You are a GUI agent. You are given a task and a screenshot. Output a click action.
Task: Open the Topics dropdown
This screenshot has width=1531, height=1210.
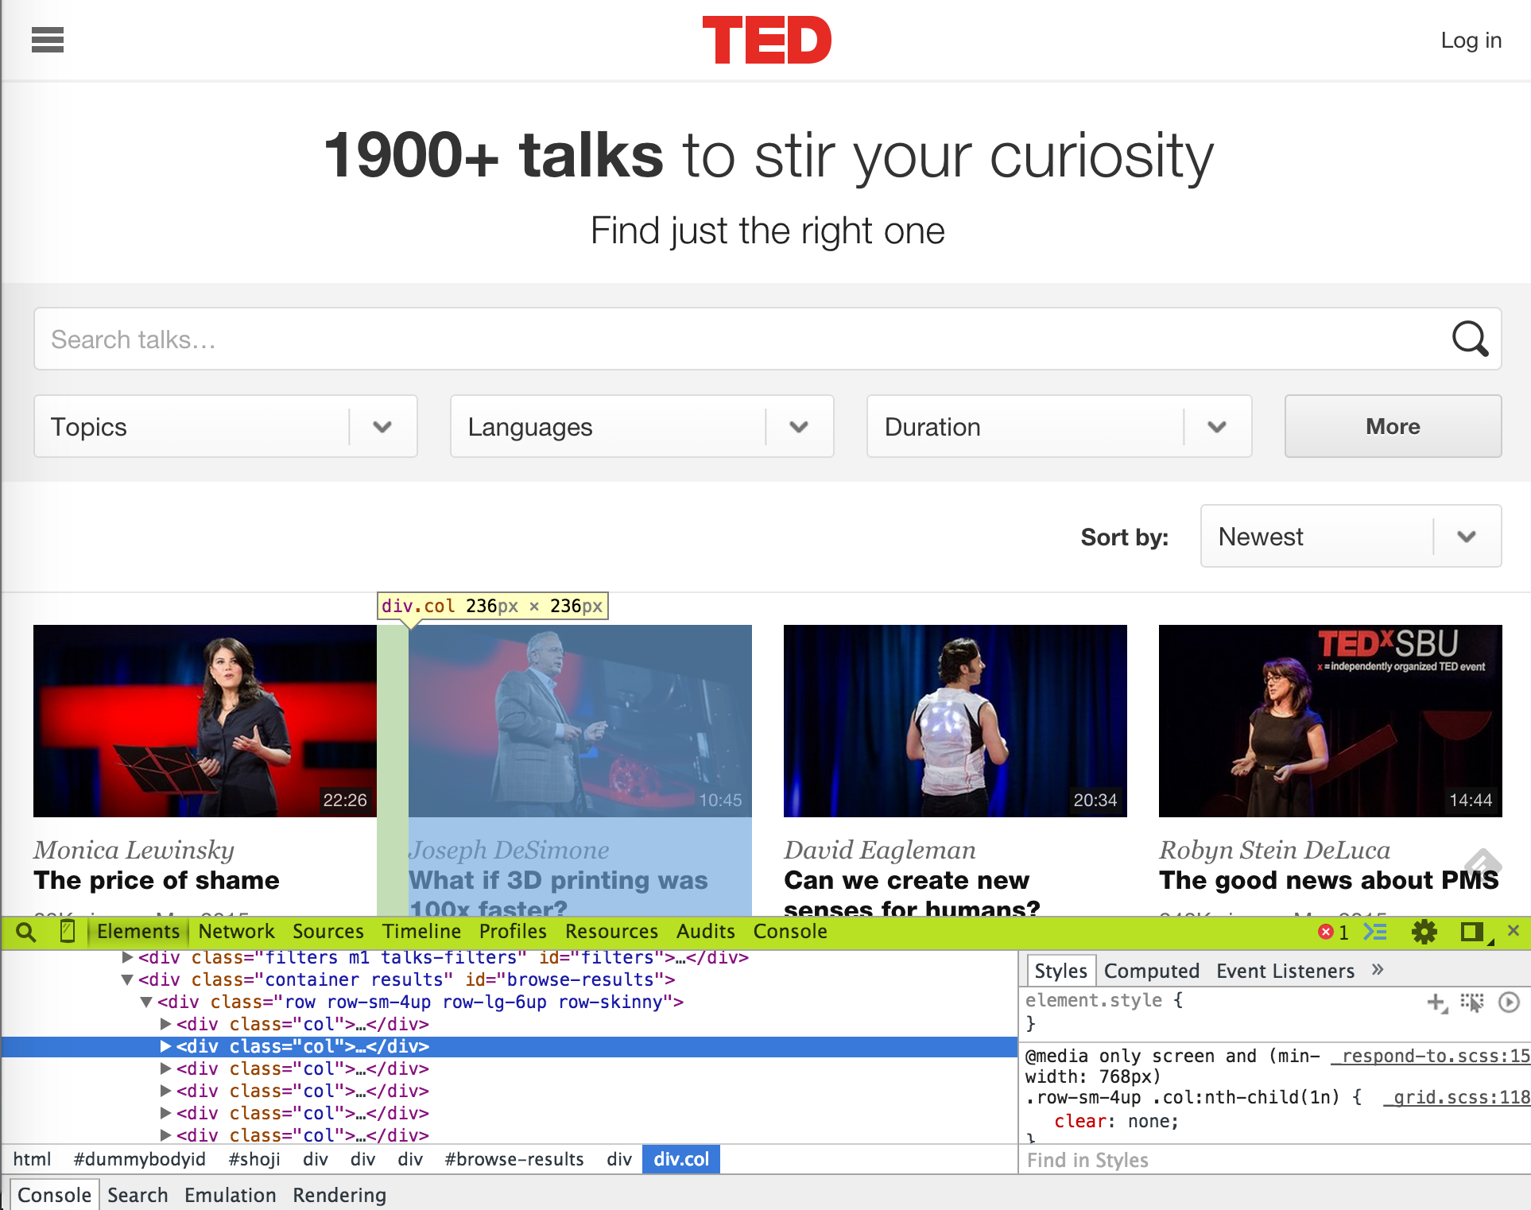(x=226, y=426)
